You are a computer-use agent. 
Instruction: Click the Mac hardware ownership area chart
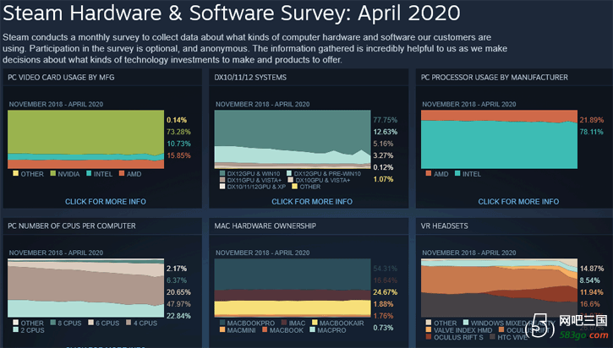coord(293,288)
